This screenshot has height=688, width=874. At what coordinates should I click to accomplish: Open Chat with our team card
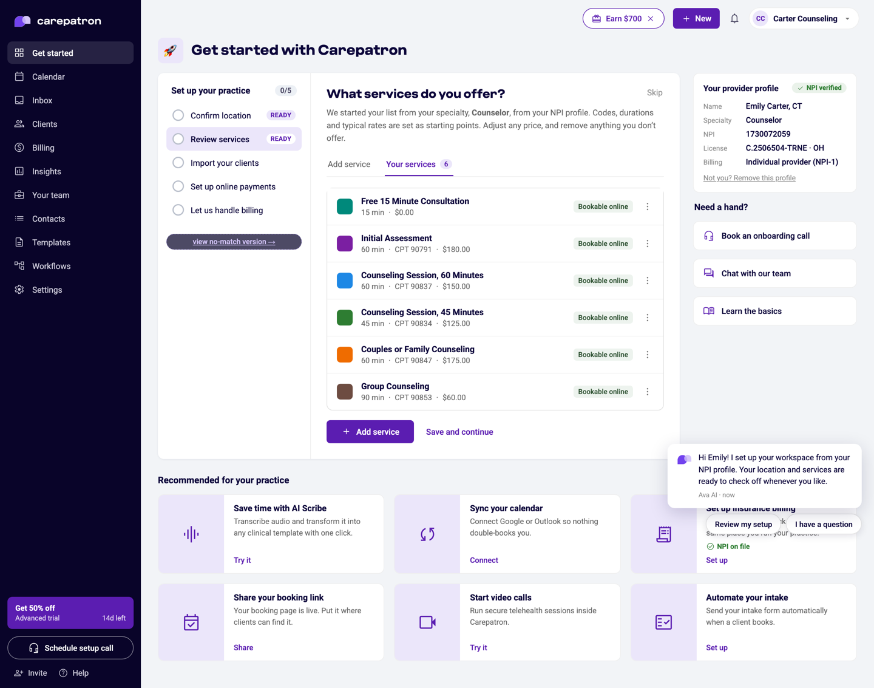click(x=775, y=273)
